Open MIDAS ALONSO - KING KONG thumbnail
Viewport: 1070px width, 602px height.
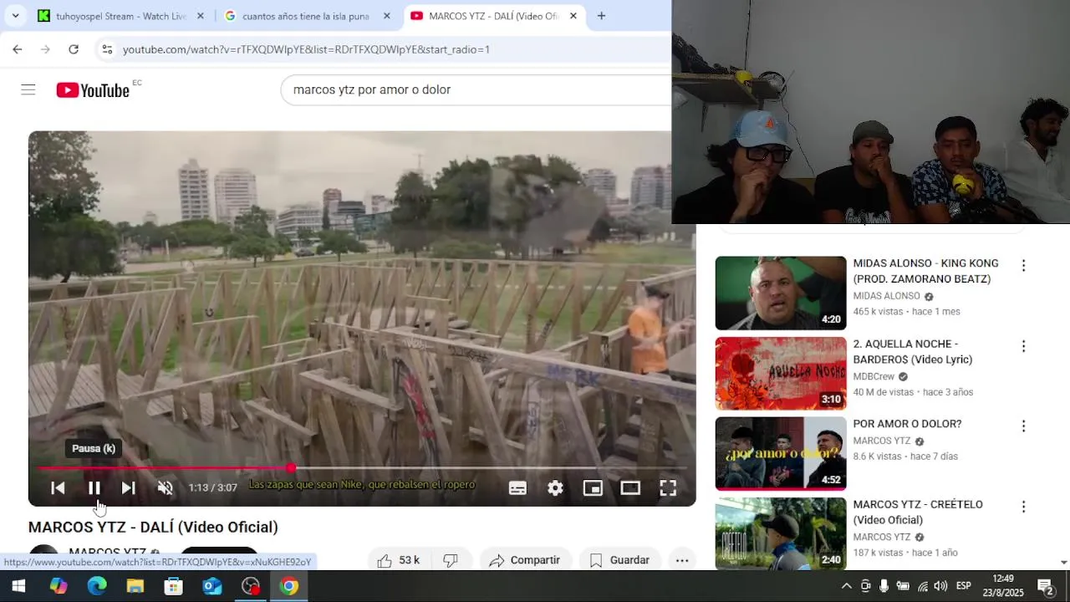[781, 293]
